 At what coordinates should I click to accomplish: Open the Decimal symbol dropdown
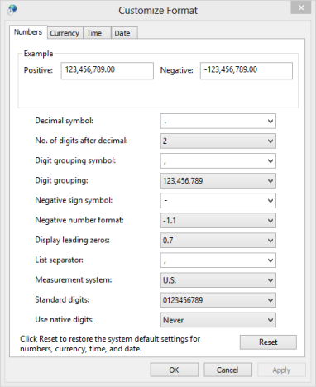(218, 121)
